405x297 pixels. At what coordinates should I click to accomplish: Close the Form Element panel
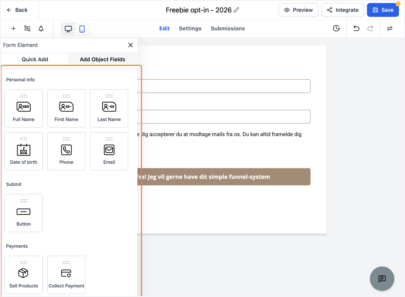131,45
